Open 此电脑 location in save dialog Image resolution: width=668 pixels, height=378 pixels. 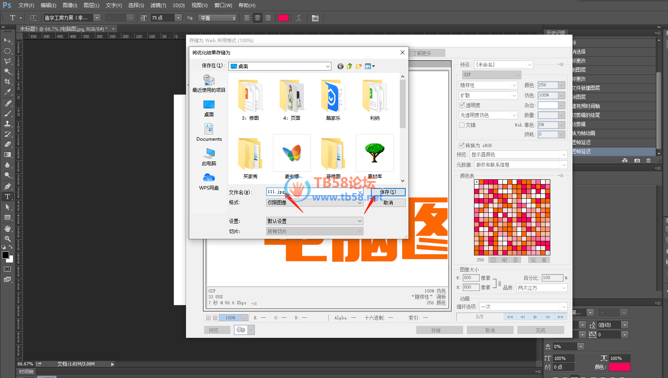[209, 157]
